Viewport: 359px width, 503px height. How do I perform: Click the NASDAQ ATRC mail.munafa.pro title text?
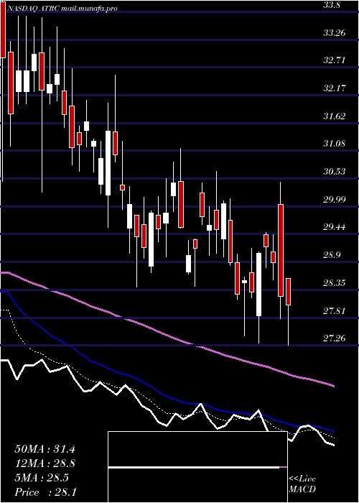pos(62,9)
